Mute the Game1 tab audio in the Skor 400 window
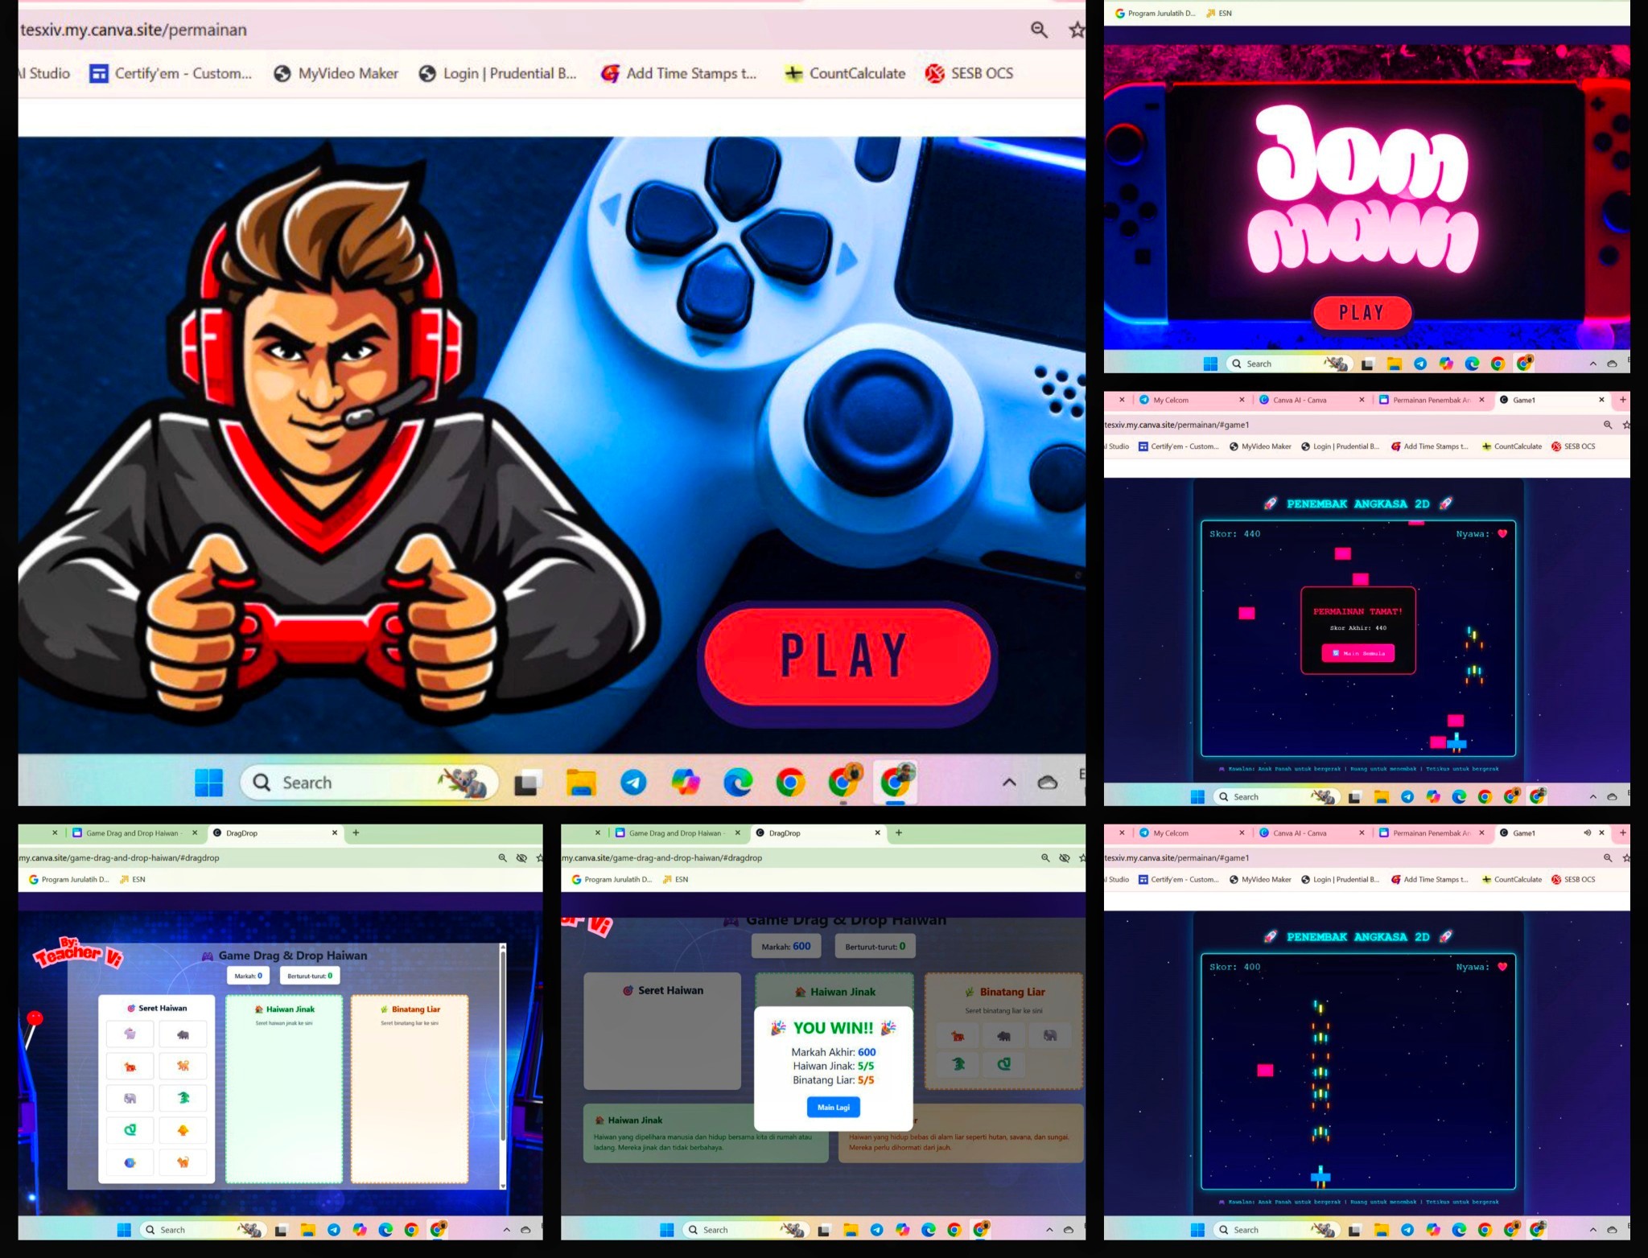This screenshot has height=1258, width=1648. (x=1587, y=833)
